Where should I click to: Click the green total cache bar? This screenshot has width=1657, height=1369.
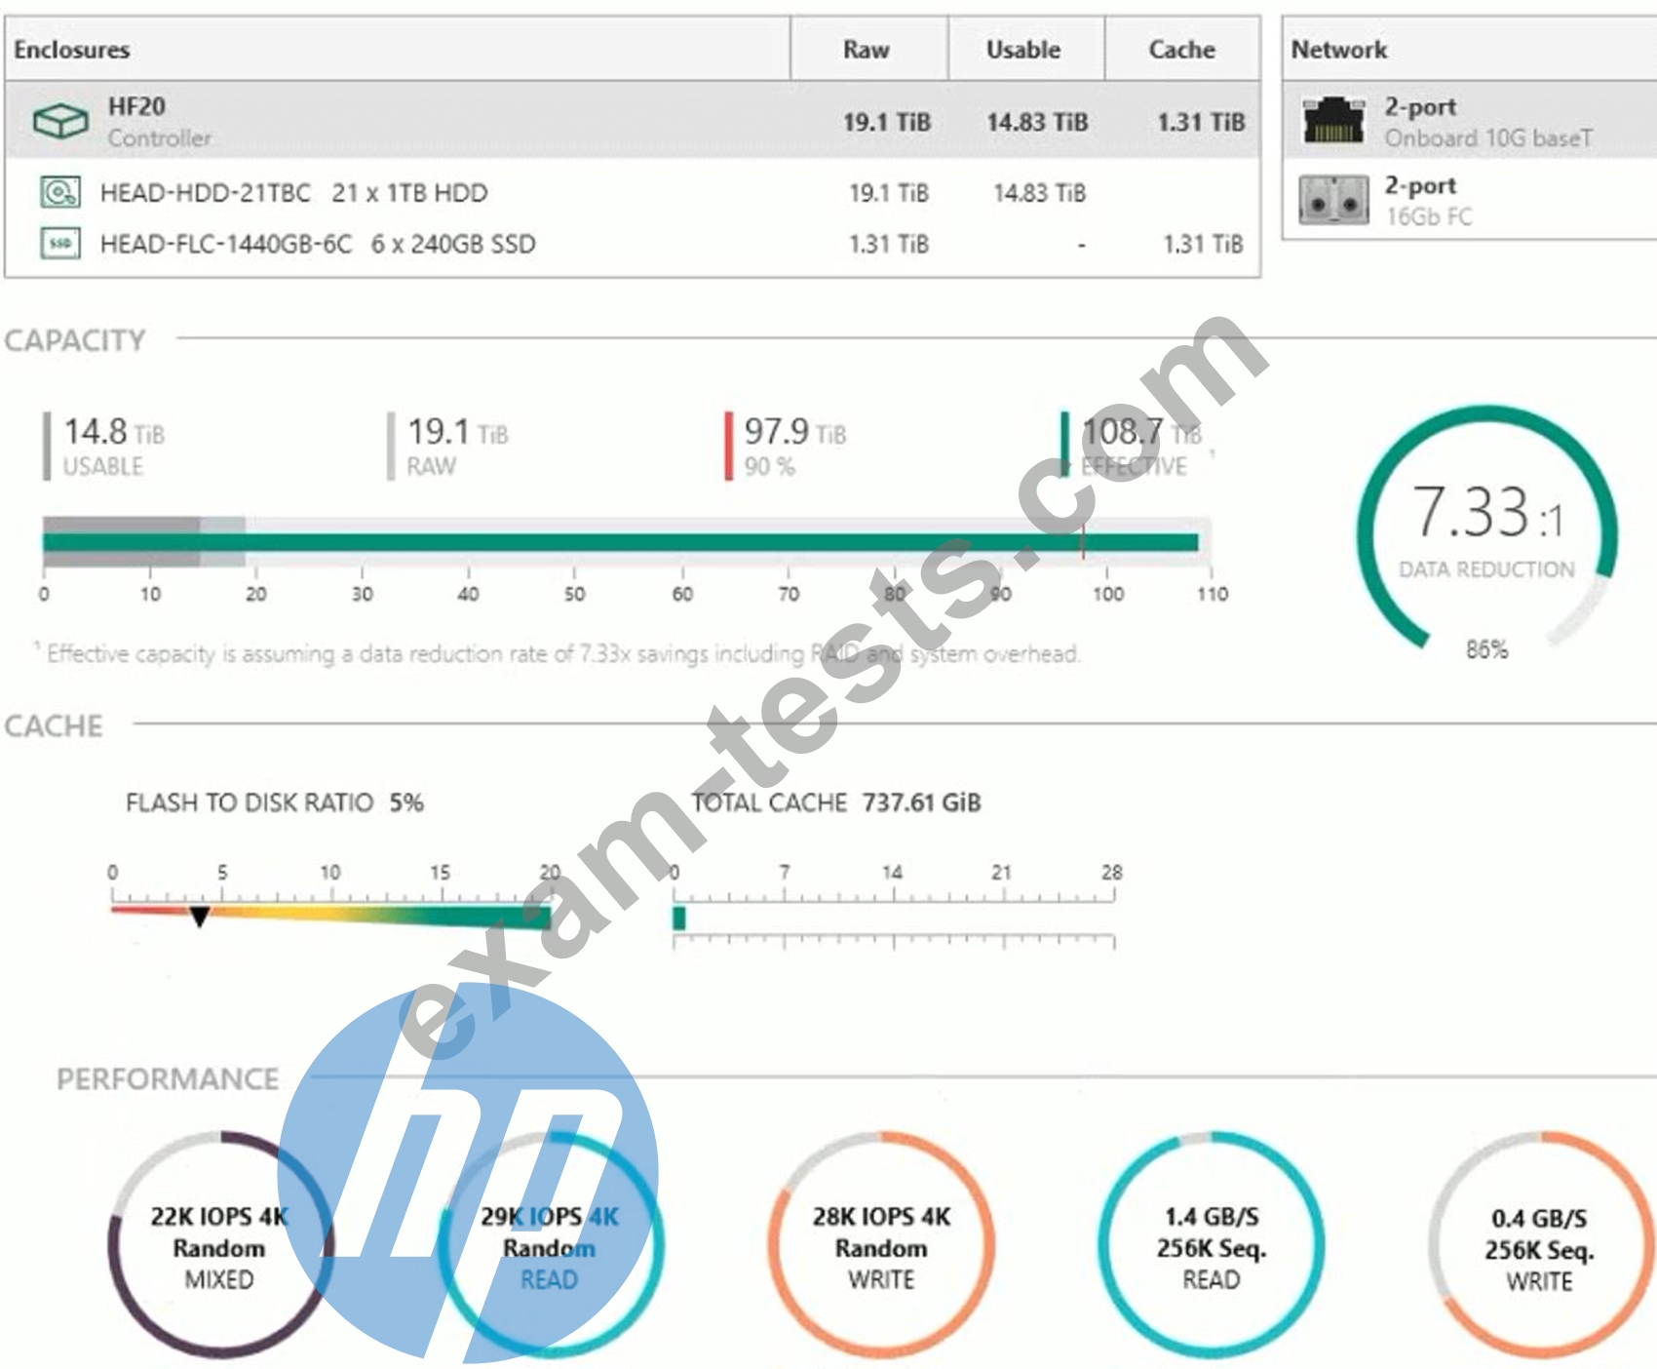[x=679, y=918]
